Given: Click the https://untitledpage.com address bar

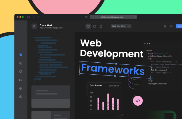Looking at the screenshot, I should point(113,17).
